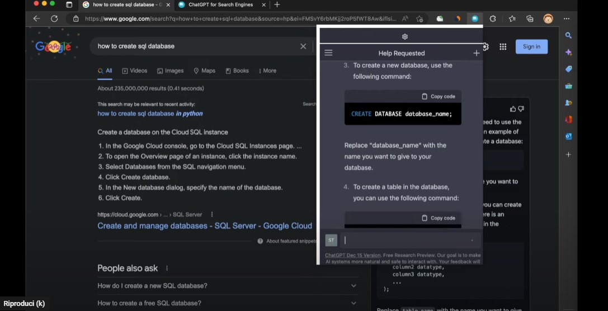This screenshot has height=311, width=608.
Task: Click the thumbs up icon on ChatGPT answer
Action: (x=513, y=109)
